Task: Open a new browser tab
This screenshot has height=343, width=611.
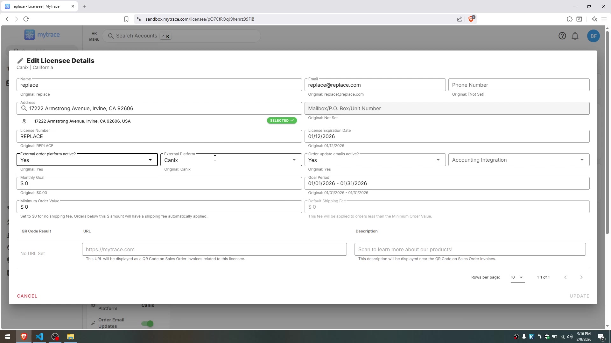Action: coord(85,6)
